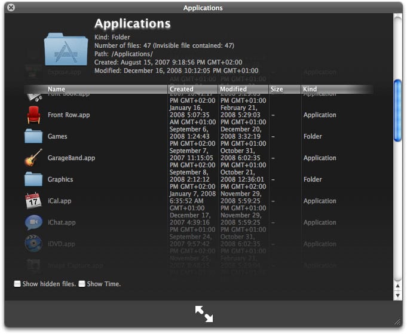Select the Front Row.app name
407x334 pixels.
[69, 115]
